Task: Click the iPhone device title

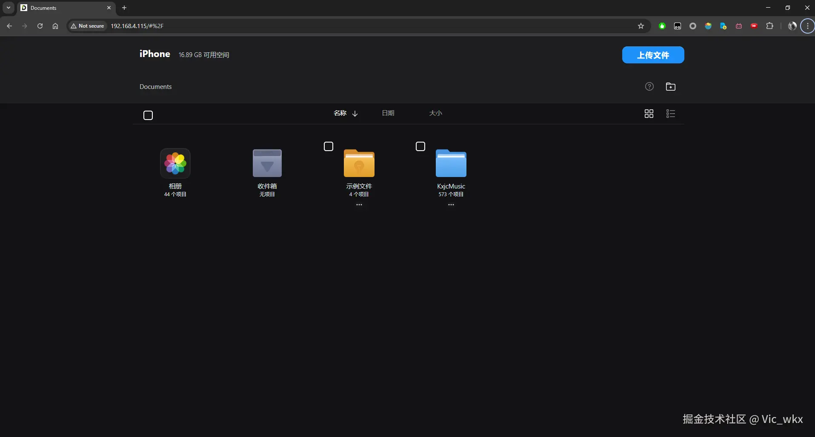Action: click(x=155, y=54)
